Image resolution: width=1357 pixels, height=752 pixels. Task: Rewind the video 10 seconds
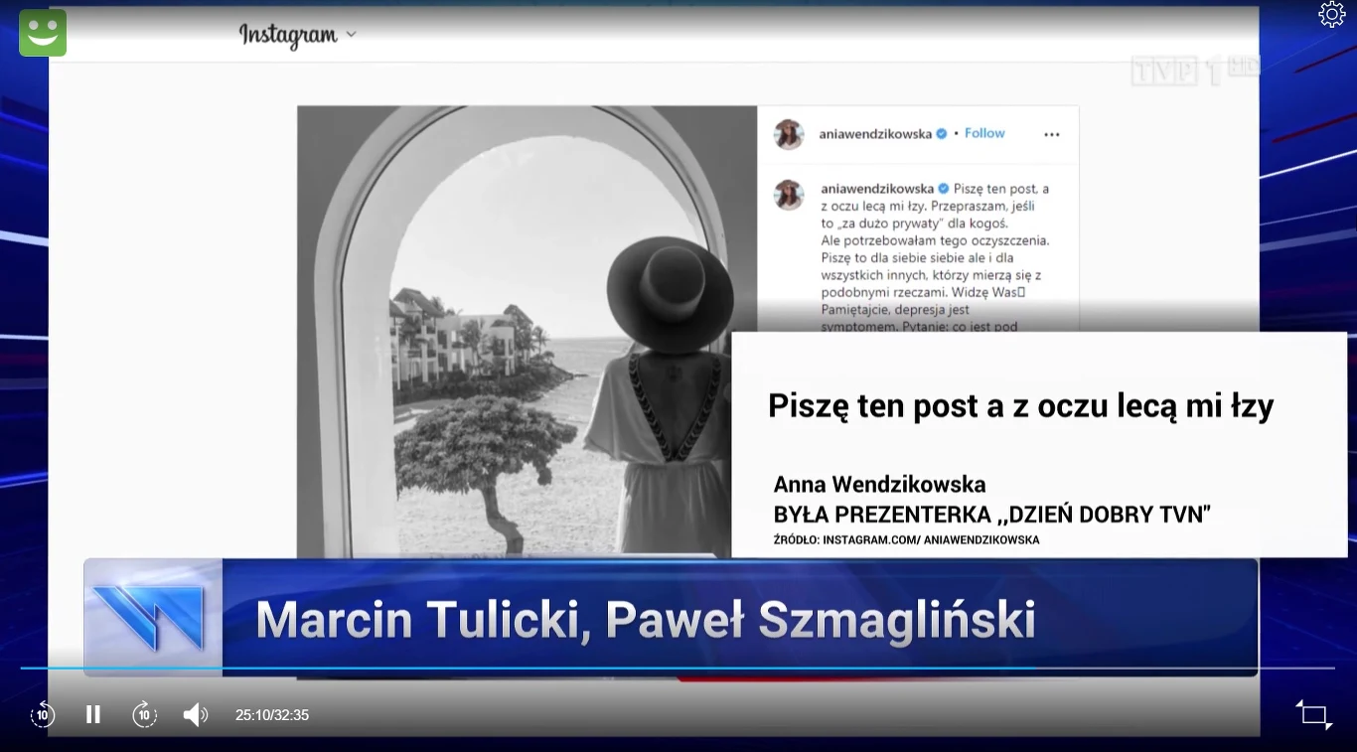point(42,714)
